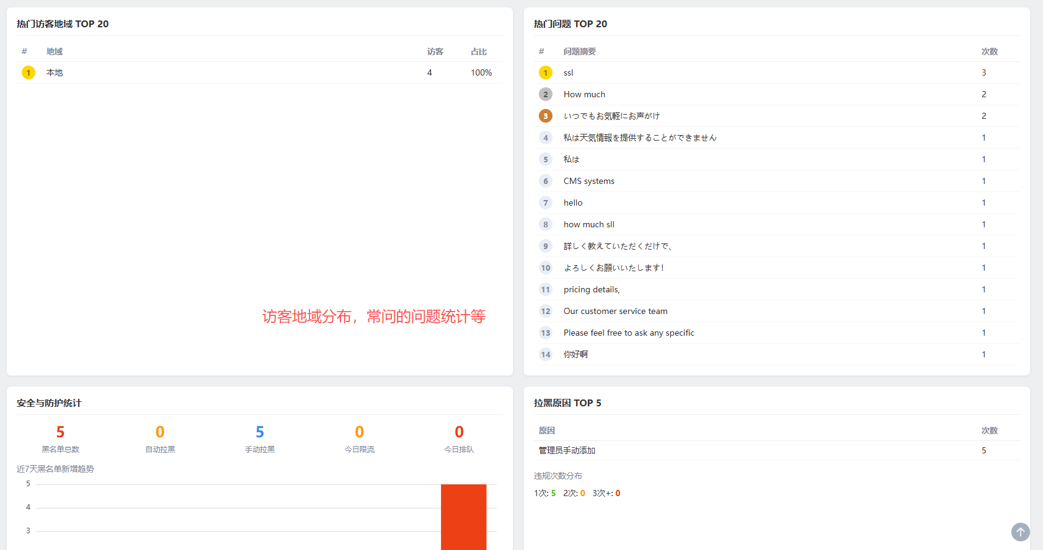Click the 黑名单总数 count of 5
Screen dimensions: 1043x550
(x=60, y=432)
